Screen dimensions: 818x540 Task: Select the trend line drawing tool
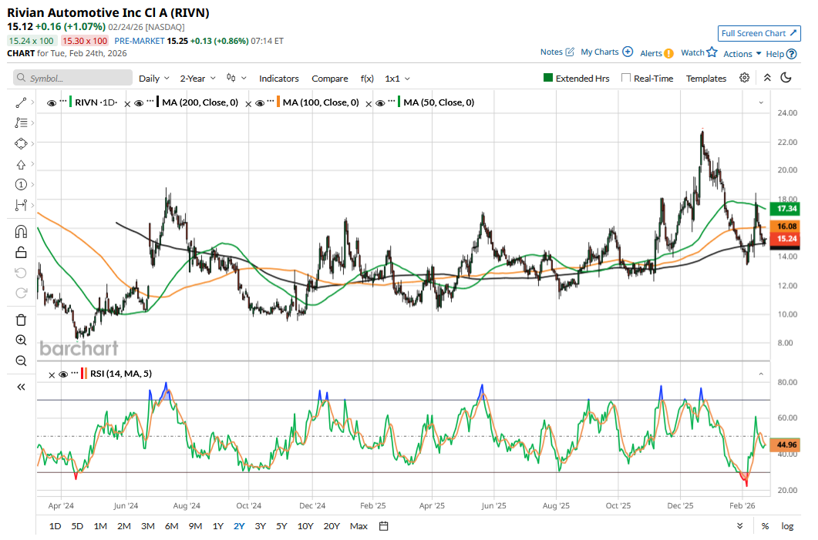point(21,102)
